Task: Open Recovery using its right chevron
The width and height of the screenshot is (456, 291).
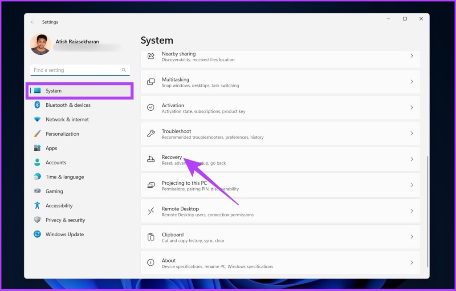Action: tap(412, 159)
